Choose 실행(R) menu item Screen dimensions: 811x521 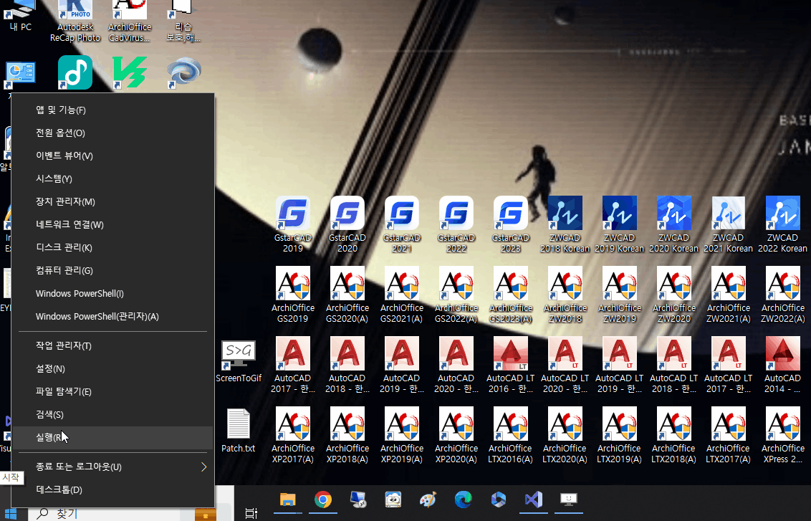pyautogui.click(x=112, y=438)
